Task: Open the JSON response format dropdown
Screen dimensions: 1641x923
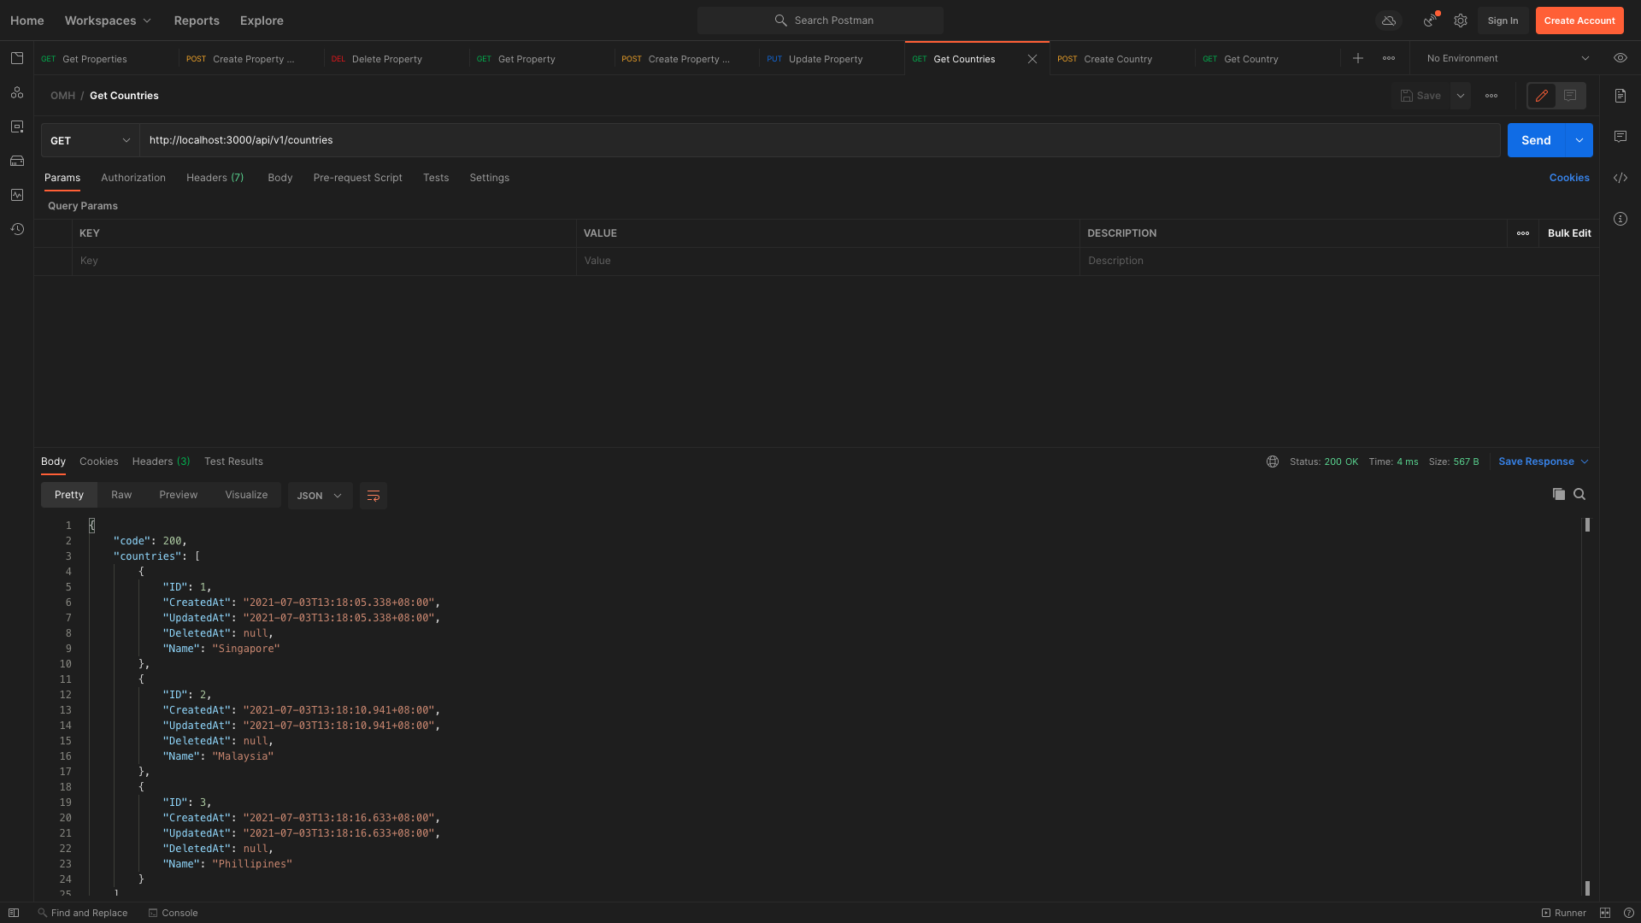Action: (319, 495)
